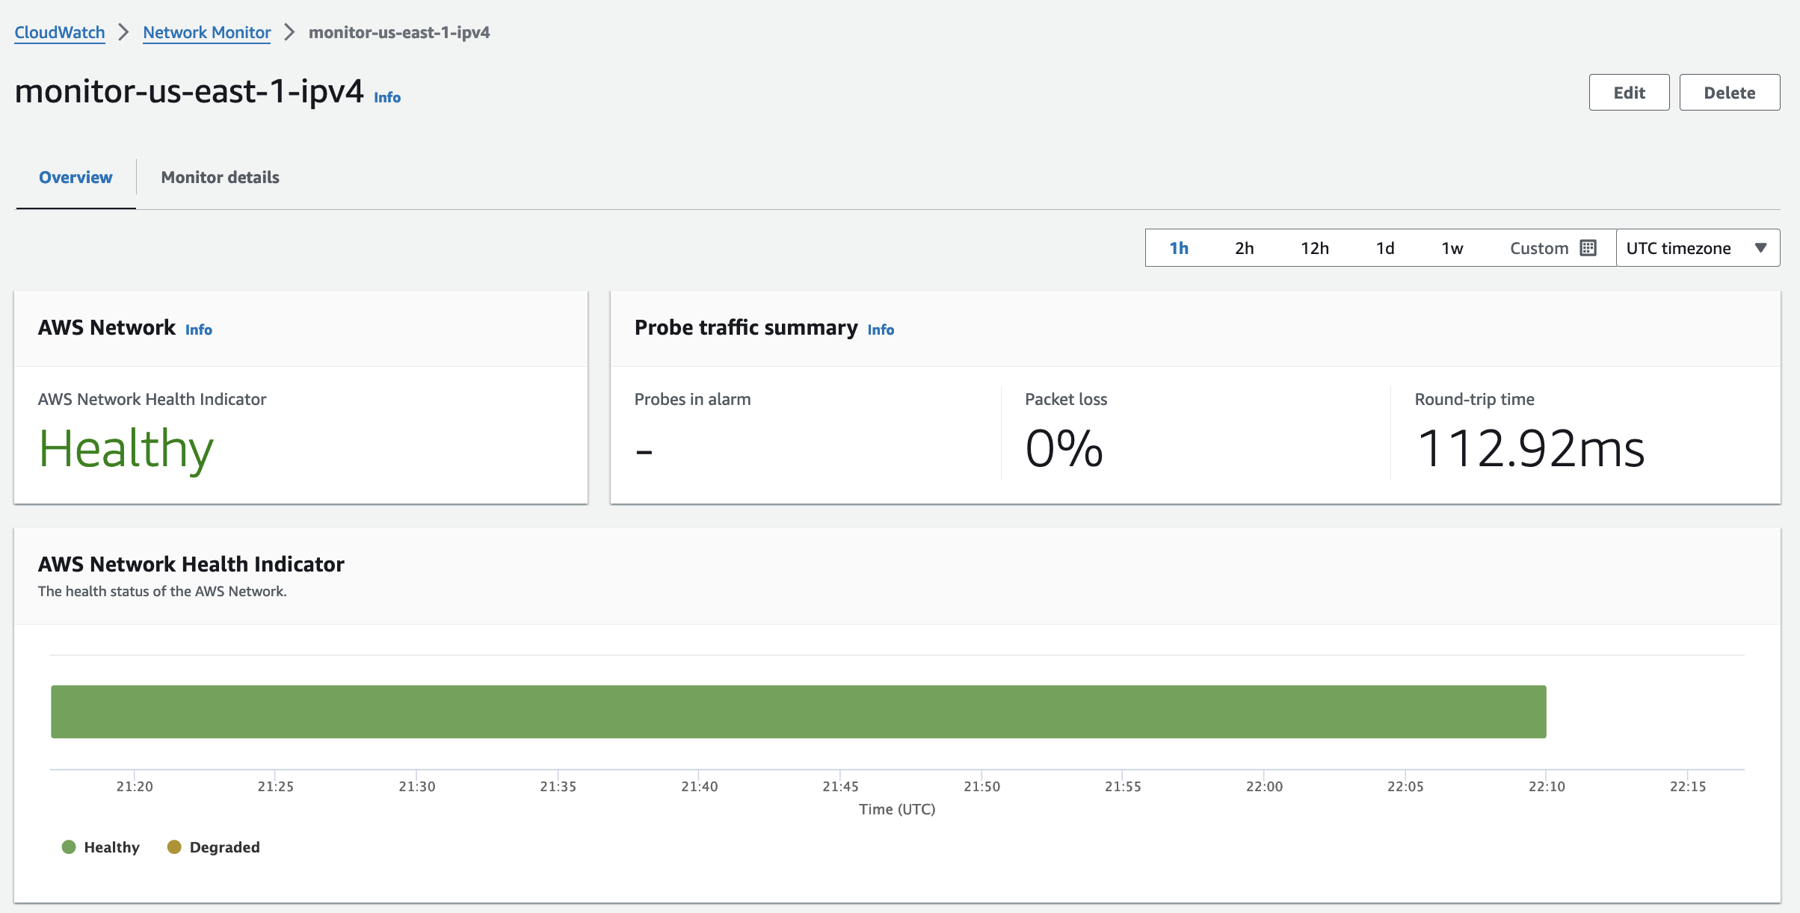This screenshot has height=913, width=1800.
Task: Select the 1h time range
Action: [x=1179, y=248]
